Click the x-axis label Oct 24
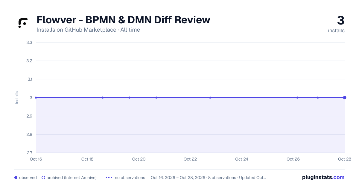 pyautogui.click(x=242, y=159)
